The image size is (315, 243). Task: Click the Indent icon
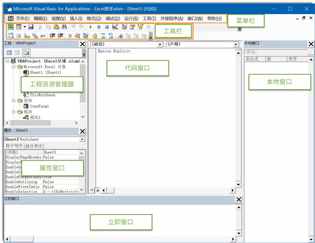[x=52, y=36]
